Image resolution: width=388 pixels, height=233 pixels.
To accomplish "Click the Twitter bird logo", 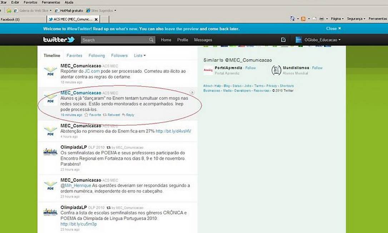I will 59,40.
